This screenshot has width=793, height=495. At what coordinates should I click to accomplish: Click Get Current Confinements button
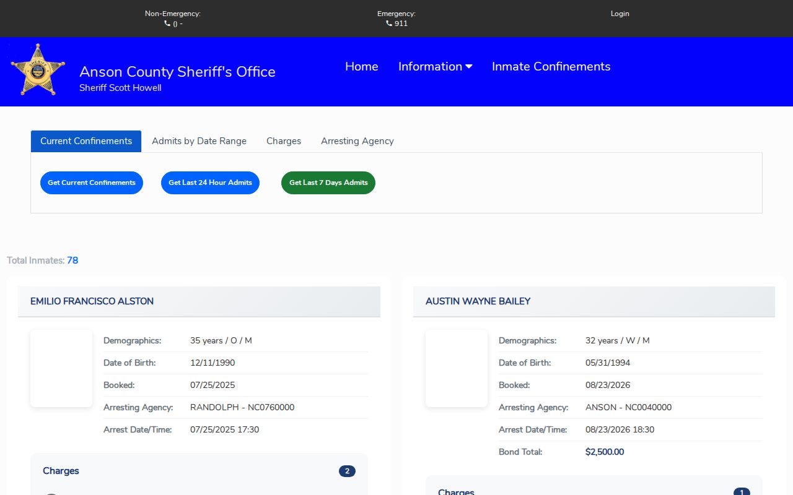[x=92, y=183]
